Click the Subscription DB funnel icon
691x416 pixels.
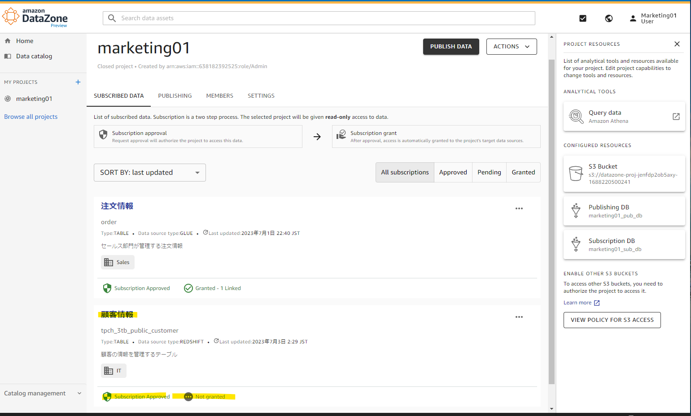tap(576, 244)
